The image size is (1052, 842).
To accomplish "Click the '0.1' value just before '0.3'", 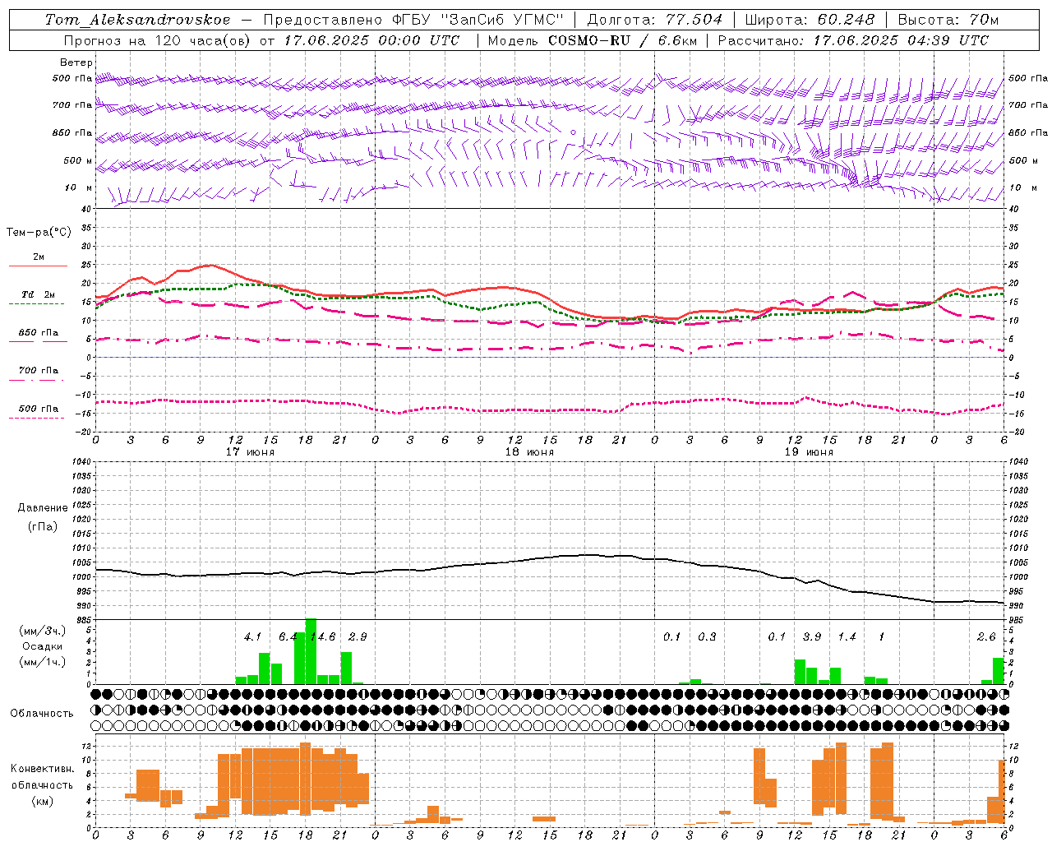I will point(672,636).
